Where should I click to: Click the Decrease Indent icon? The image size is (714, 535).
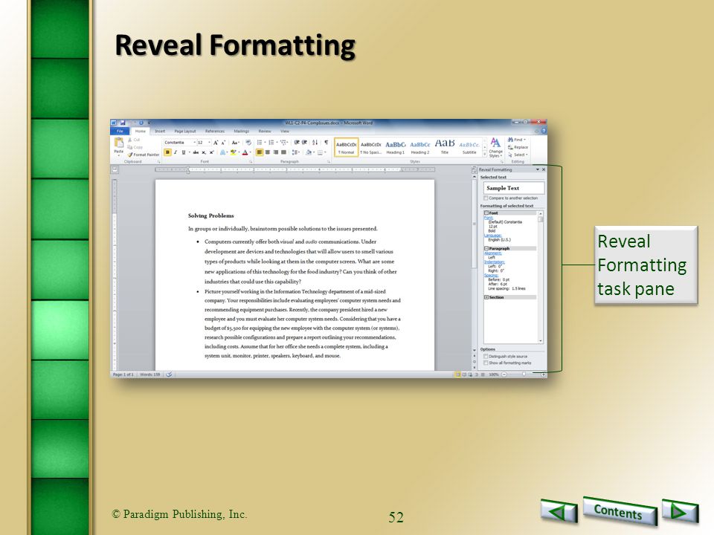297,143
